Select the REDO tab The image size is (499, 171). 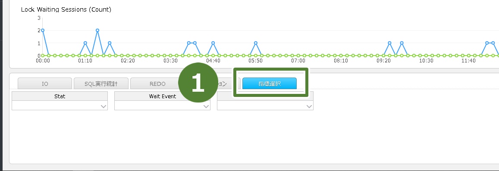[x=157, y=84]
